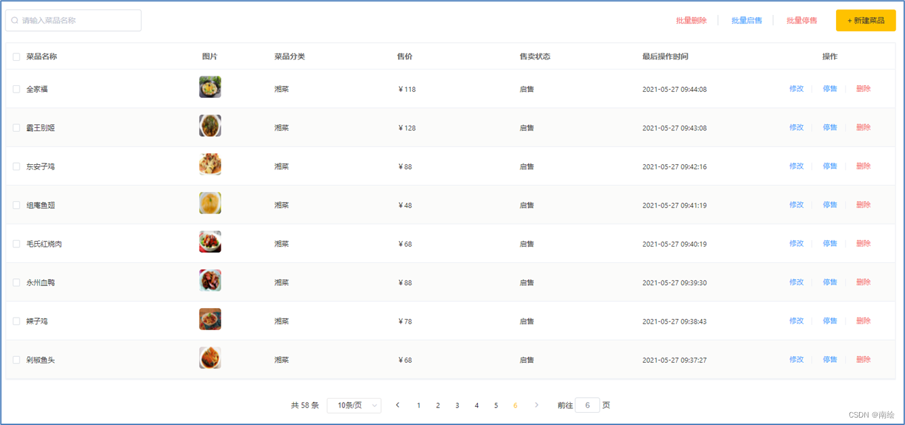Click the search magnifier icon
This screenshot has height=425, width=905.
15,20
